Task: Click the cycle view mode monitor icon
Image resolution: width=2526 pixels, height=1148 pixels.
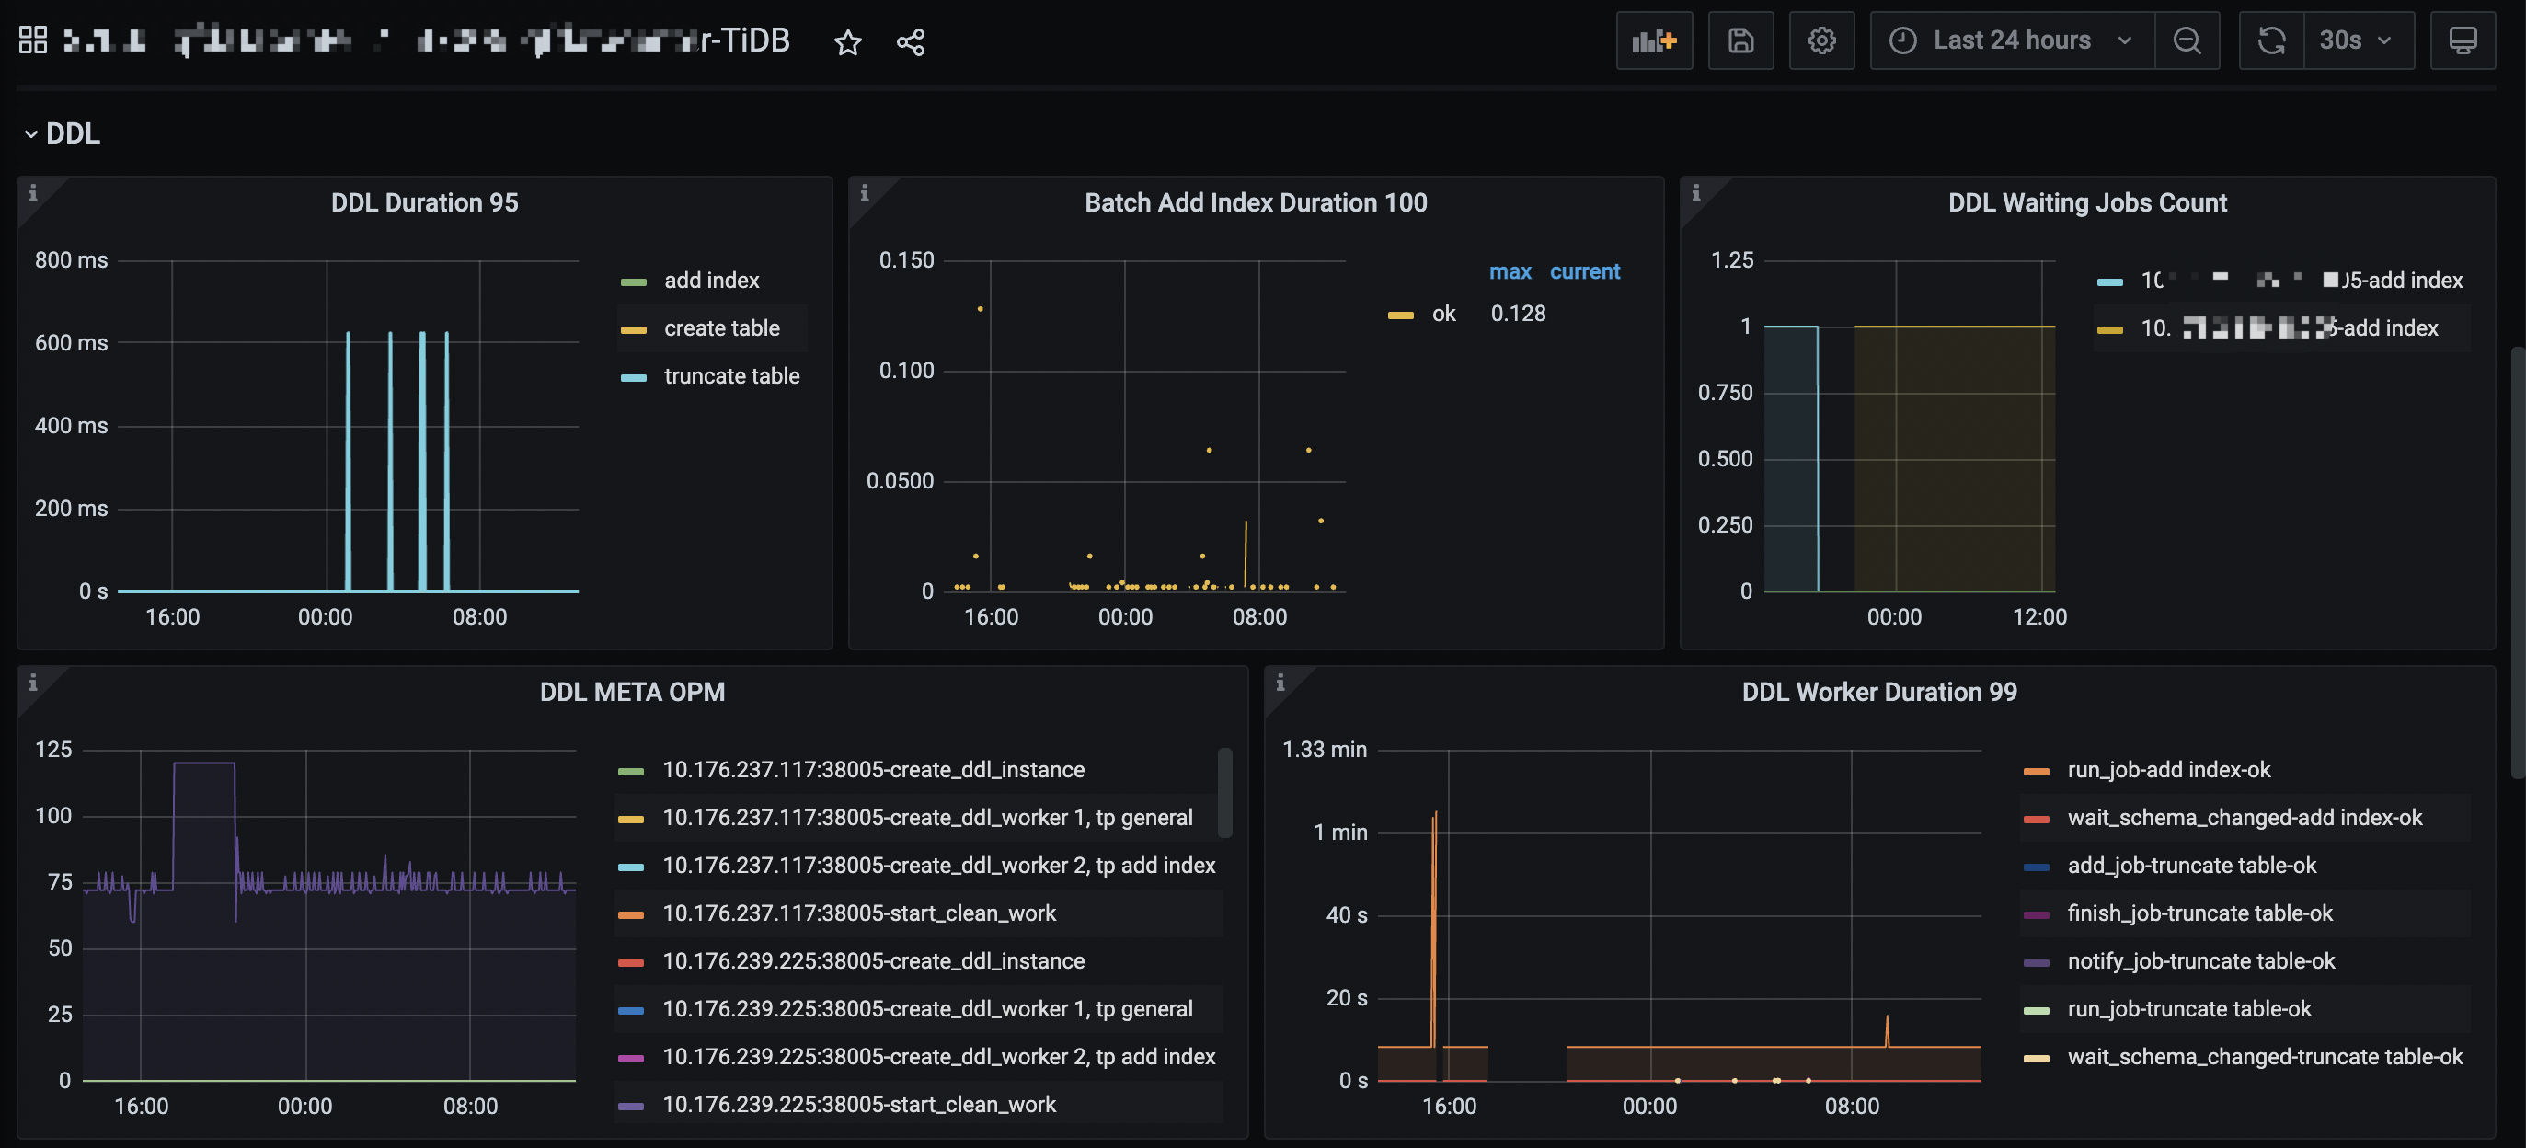Action: click(2462, 40)
